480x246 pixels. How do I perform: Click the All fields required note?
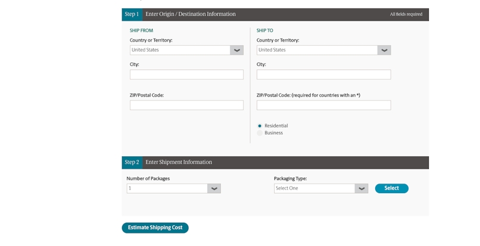[x=406, y=14]
